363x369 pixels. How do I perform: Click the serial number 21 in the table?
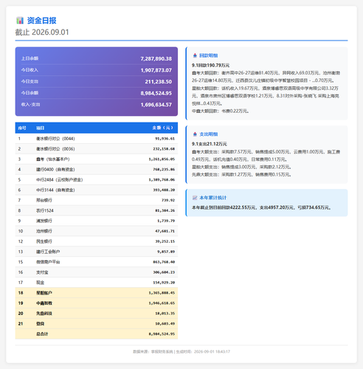(x=21, y=324)
